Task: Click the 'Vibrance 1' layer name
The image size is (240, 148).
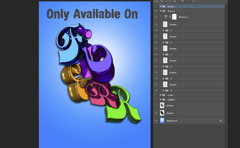Action: click(x=183, y=17)
